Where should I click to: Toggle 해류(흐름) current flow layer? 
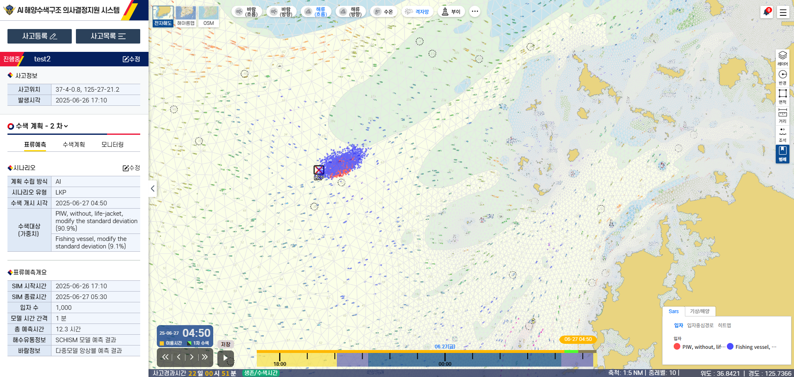pyautogui.click(x=316, y=12)
